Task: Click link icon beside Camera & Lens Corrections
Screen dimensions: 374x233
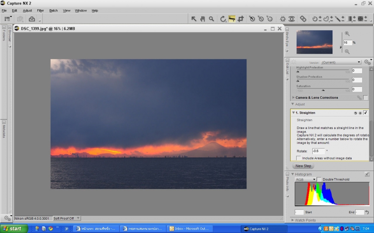Action: [359, 97]
